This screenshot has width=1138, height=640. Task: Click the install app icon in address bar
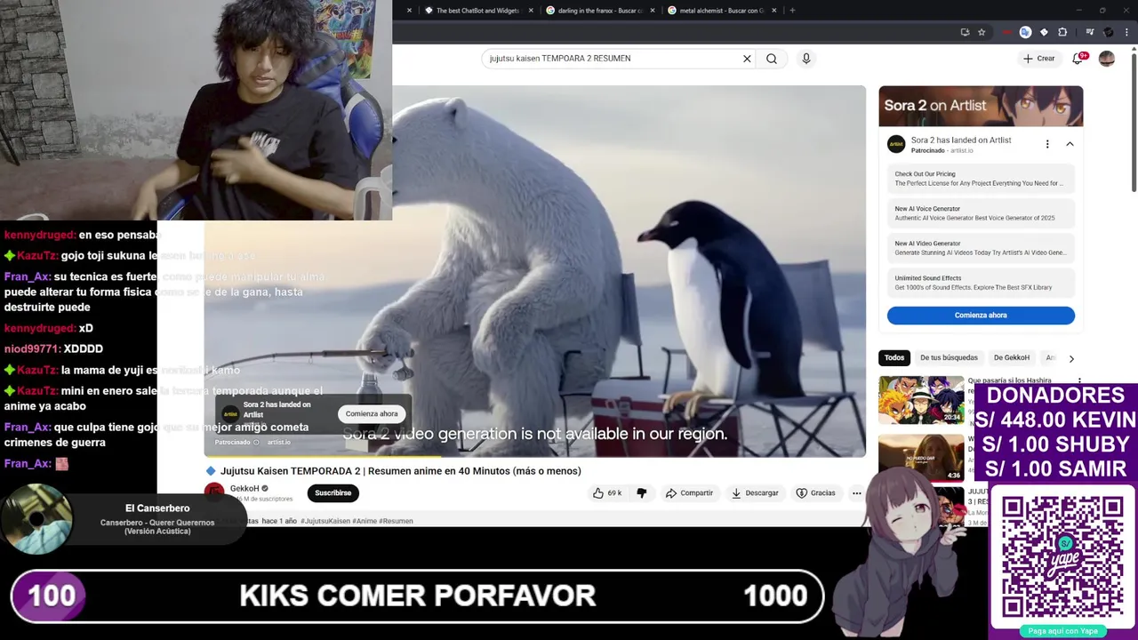(x=965, y=32)
